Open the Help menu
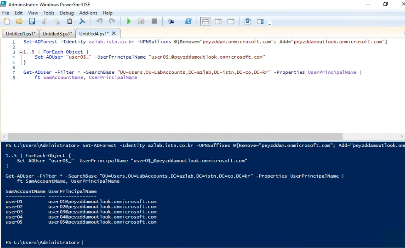This screenshot has width=405, height=248. tap(107, 13)
